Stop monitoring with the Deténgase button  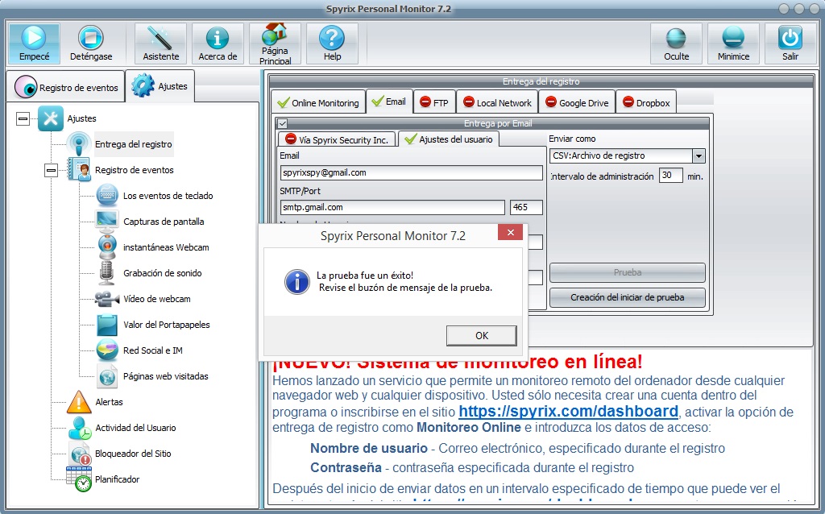91,44
